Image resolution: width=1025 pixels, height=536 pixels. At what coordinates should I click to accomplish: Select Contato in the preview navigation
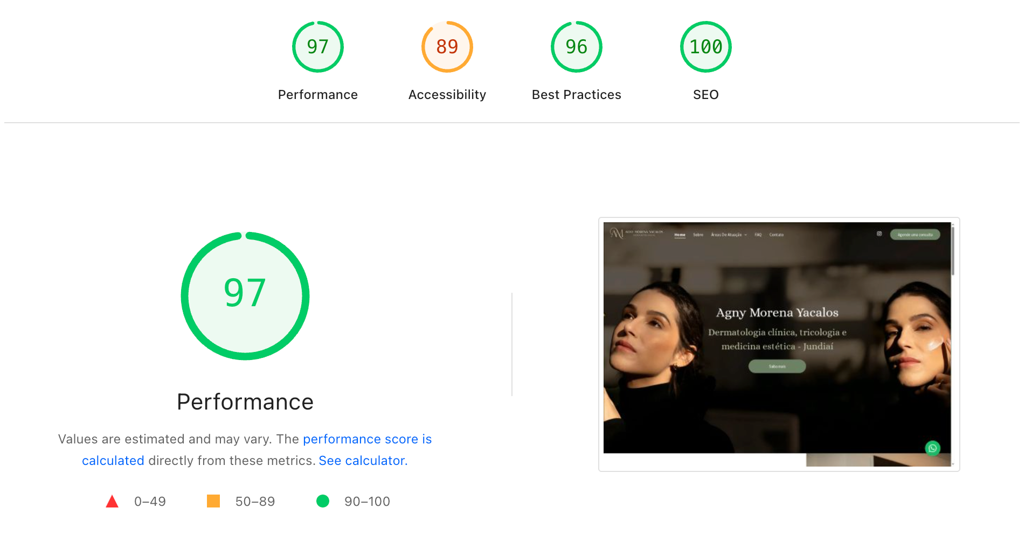(777, 235)
